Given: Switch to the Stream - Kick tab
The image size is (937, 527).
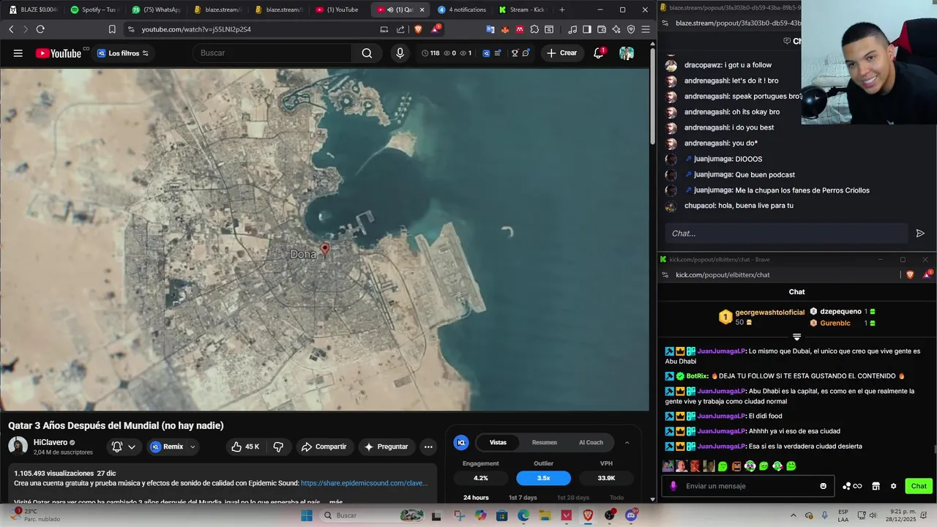Looking at the screenshot, I should (523, 10).
